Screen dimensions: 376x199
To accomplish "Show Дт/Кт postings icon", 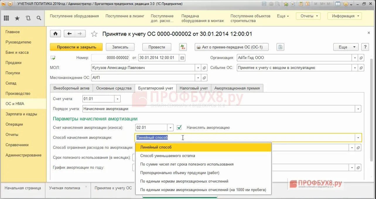I will click(x=183, y=47).
